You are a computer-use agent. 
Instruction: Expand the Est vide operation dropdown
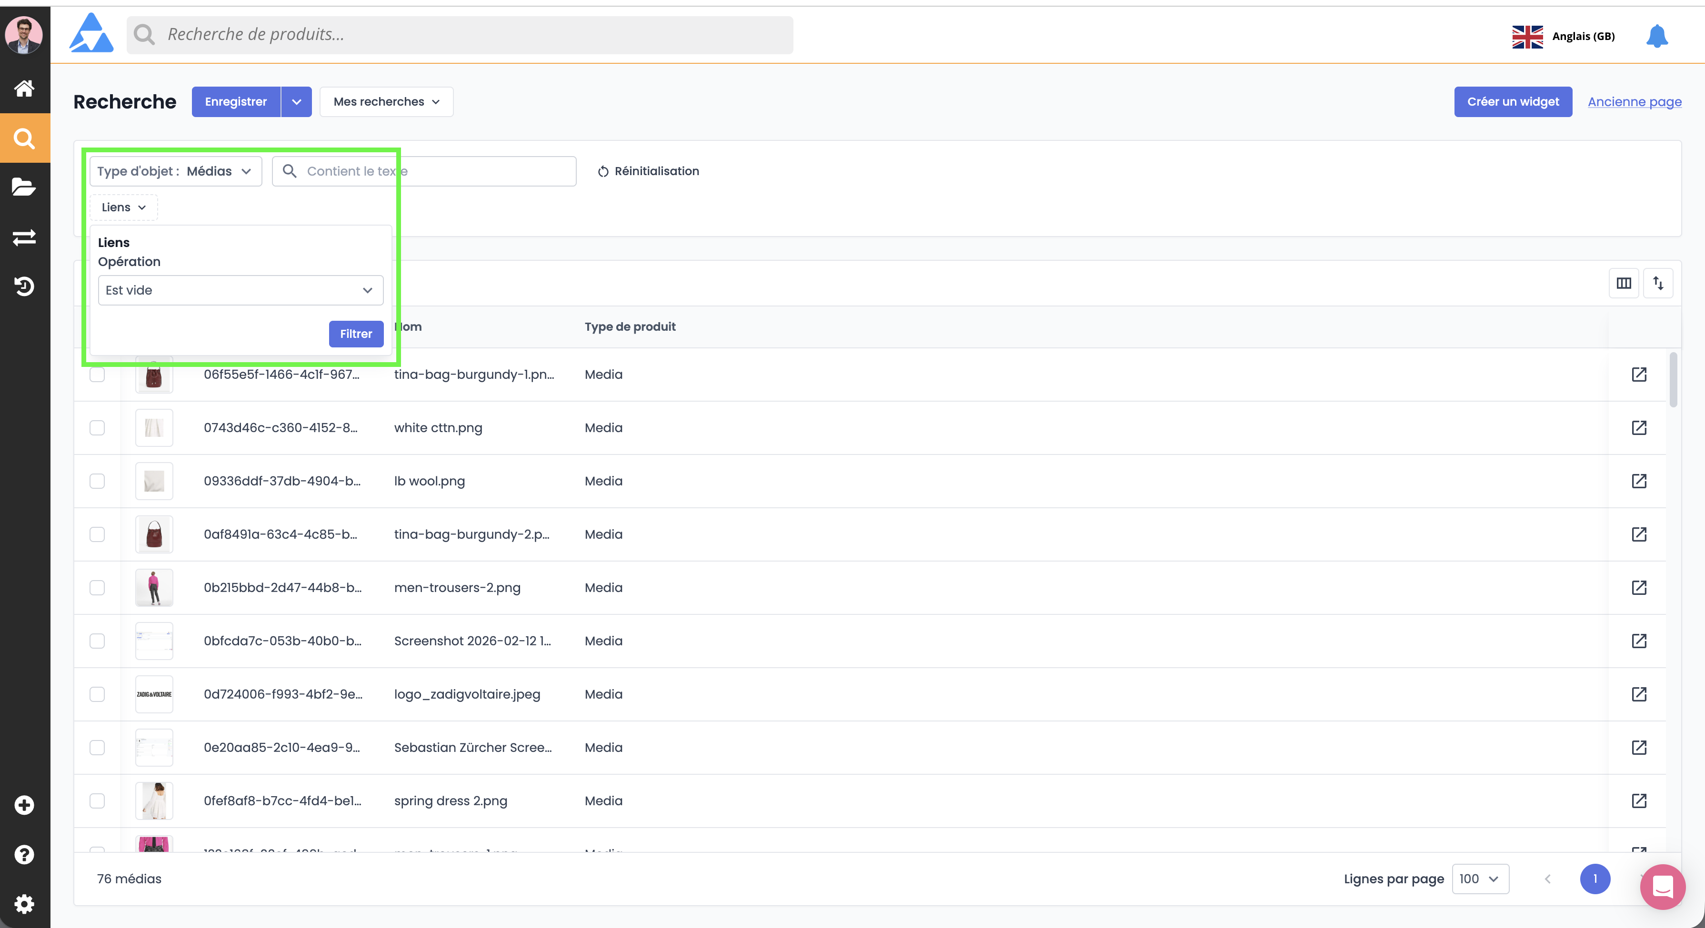coord(240,290)
